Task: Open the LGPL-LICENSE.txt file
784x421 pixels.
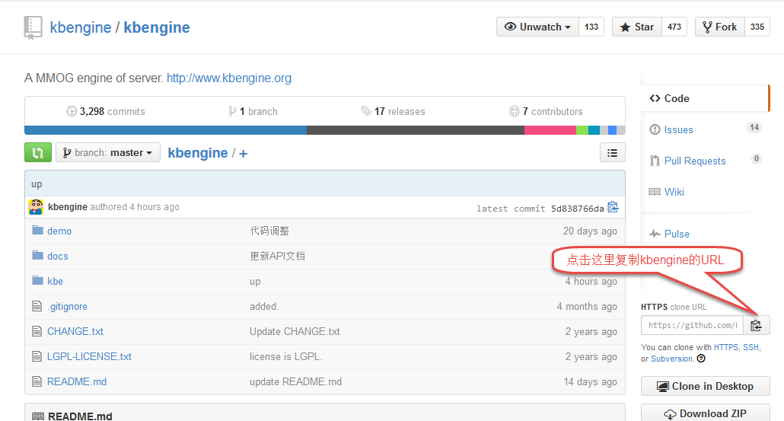Action: pos(89,356)
